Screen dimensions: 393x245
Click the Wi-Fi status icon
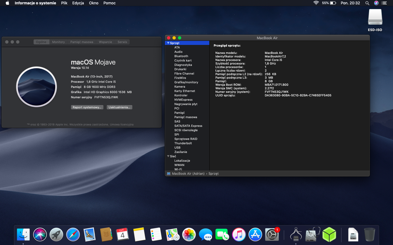(x=316, y=3)
